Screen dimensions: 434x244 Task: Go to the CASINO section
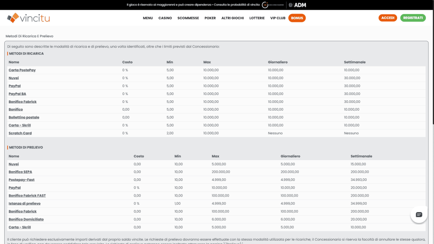(x=165, y=18)
